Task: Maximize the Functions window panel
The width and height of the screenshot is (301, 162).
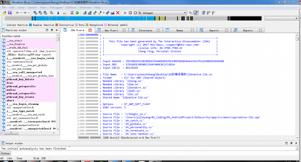Action: (47, 30)
